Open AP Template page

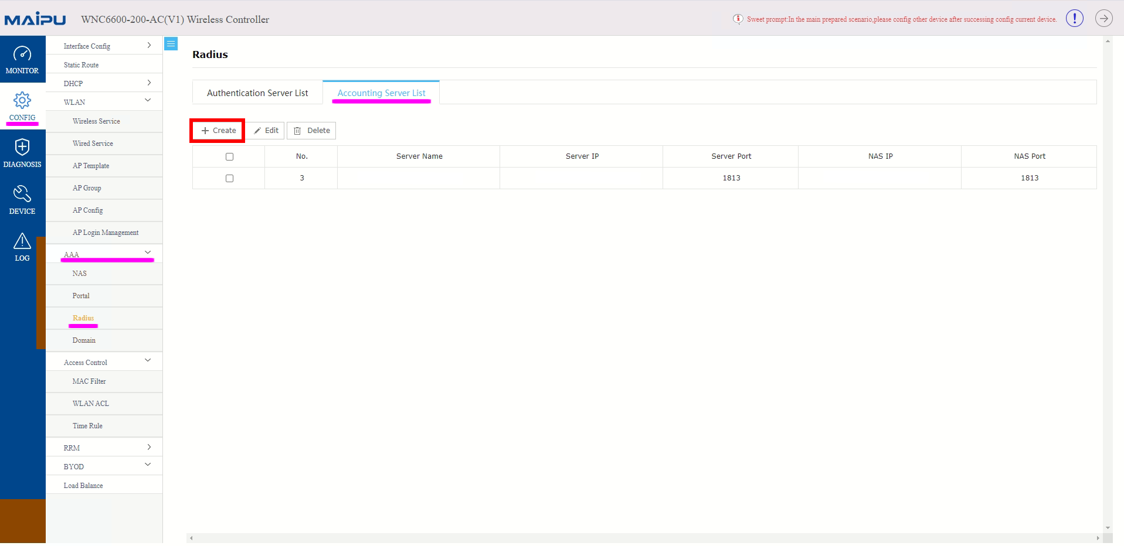pos(104,166)
